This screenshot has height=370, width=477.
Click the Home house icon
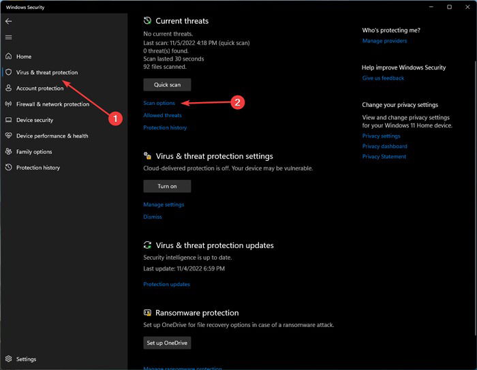pyautogui.click(x=8, y=57)
